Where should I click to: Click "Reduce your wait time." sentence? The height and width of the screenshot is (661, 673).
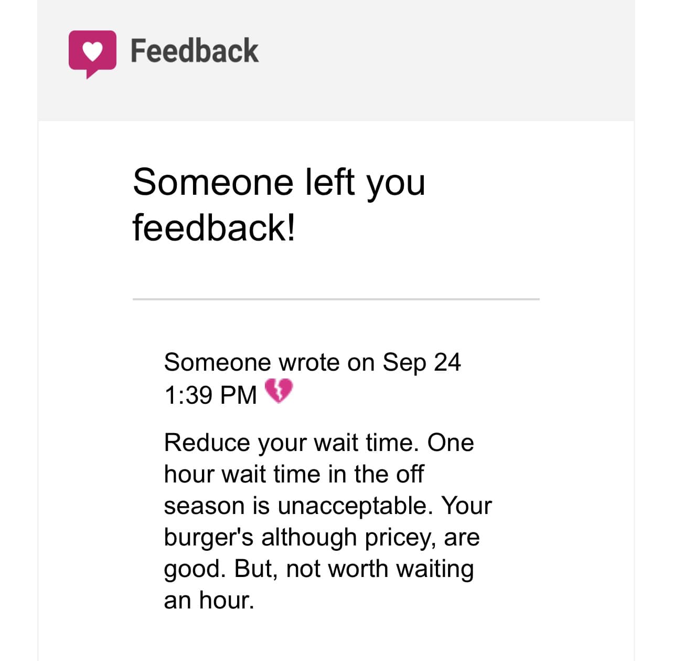point(291,443)
